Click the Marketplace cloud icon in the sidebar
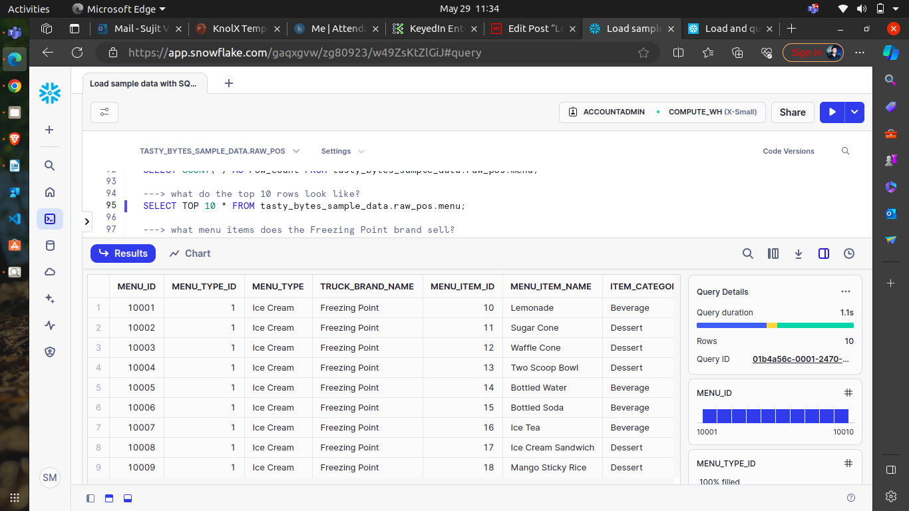The image size is (909, 511). [x=50, y=271]
